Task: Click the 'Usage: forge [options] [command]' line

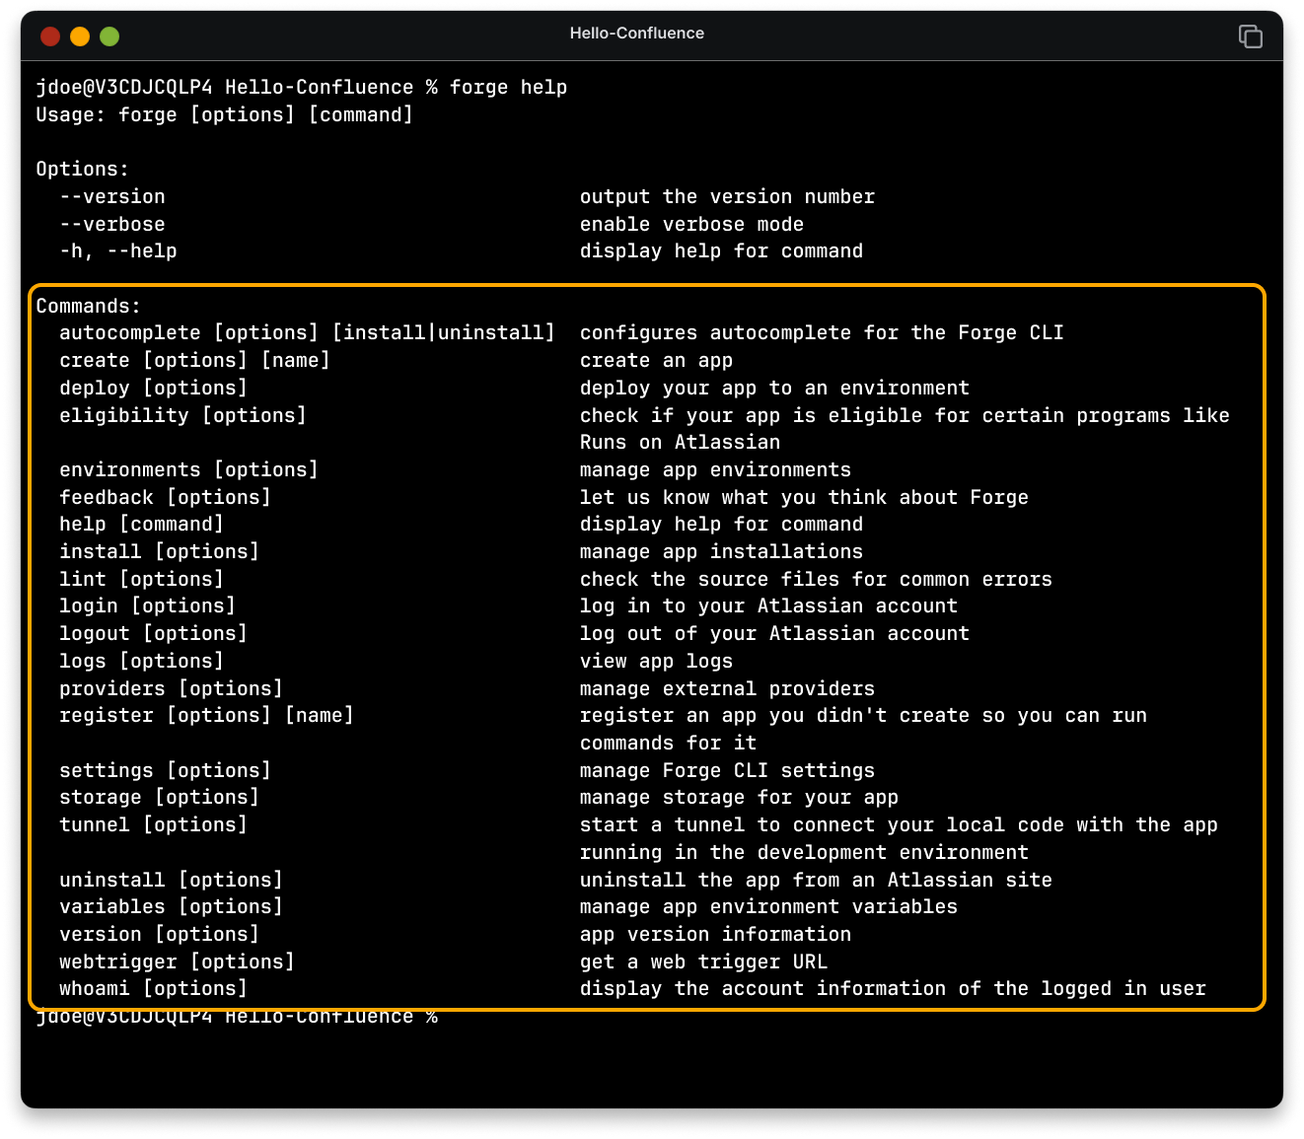Action: [x=225, y=114]
